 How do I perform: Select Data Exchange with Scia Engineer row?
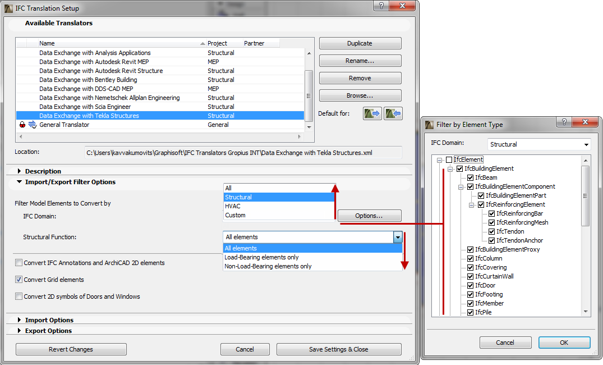tap(160, 107)
